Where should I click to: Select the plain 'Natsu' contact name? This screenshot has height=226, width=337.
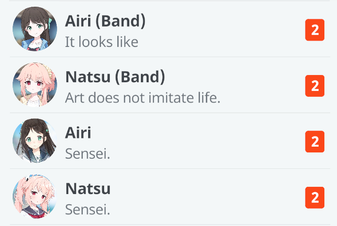pos(88,189)
